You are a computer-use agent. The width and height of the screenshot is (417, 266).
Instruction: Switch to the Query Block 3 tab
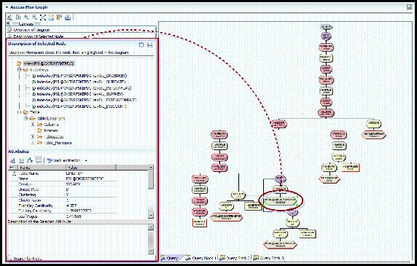coord(269,258)
